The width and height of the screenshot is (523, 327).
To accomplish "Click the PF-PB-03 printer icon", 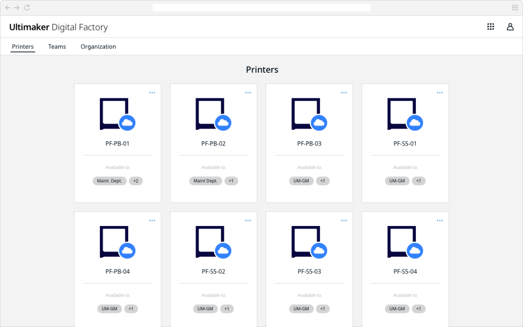I will pos(309,114).
